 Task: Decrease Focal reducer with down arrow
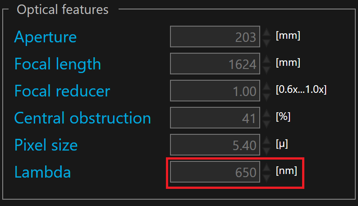(266, 96)
